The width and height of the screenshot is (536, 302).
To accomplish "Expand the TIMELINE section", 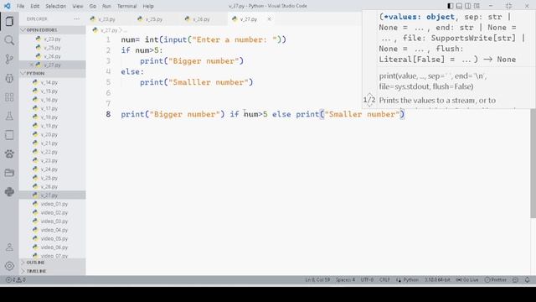I will [53, 271].
